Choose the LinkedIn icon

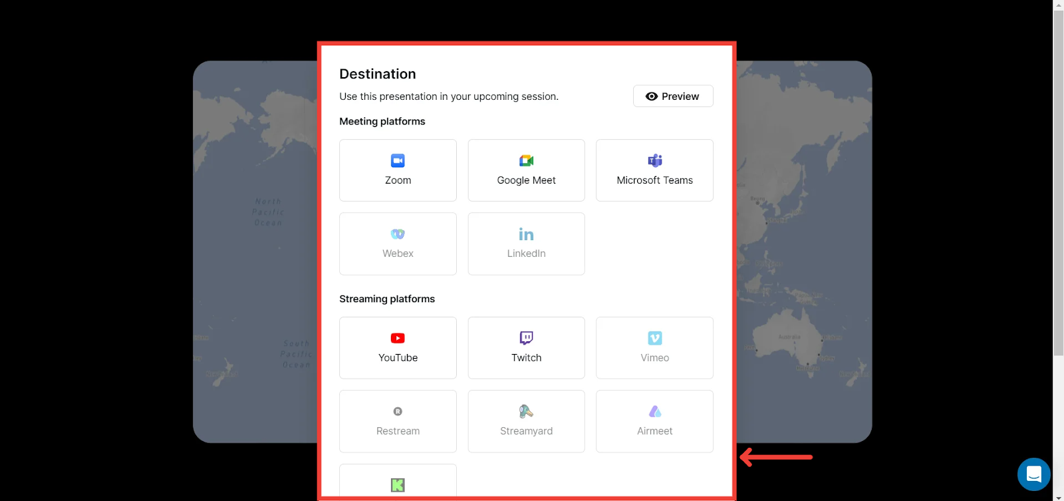pyautogui.click(x=526, y=234)
